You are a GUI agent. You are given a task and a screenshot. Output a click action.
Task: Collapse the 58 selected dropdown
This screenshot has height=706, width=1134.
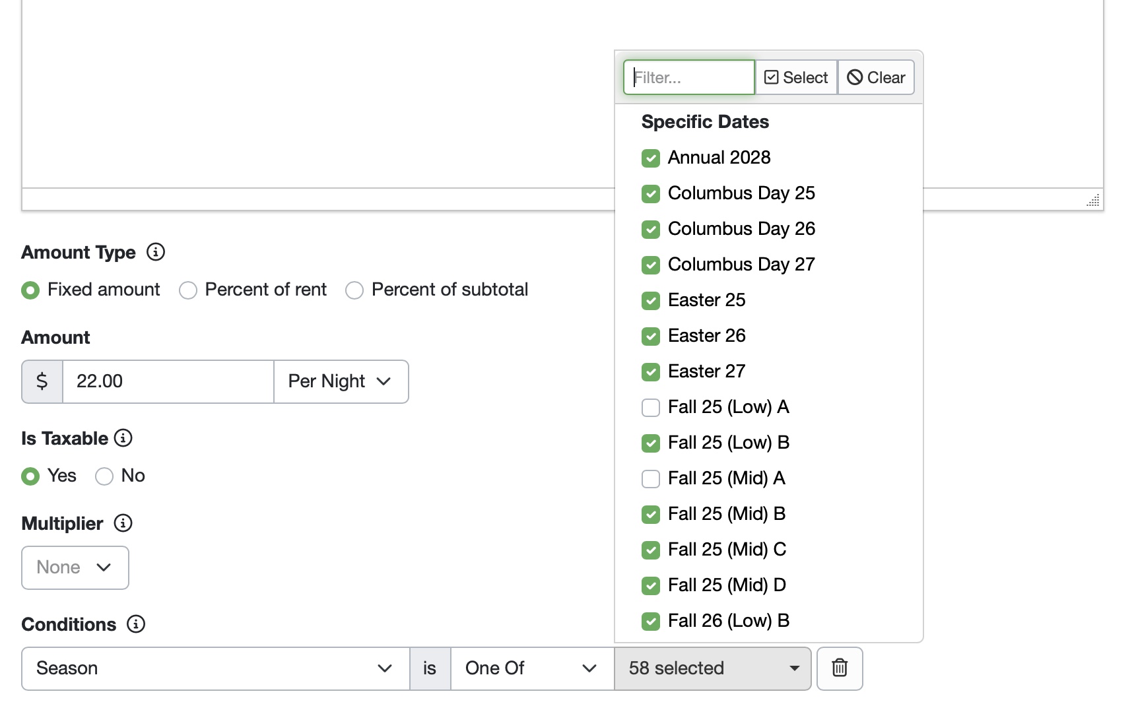click(x=712, y=668)
